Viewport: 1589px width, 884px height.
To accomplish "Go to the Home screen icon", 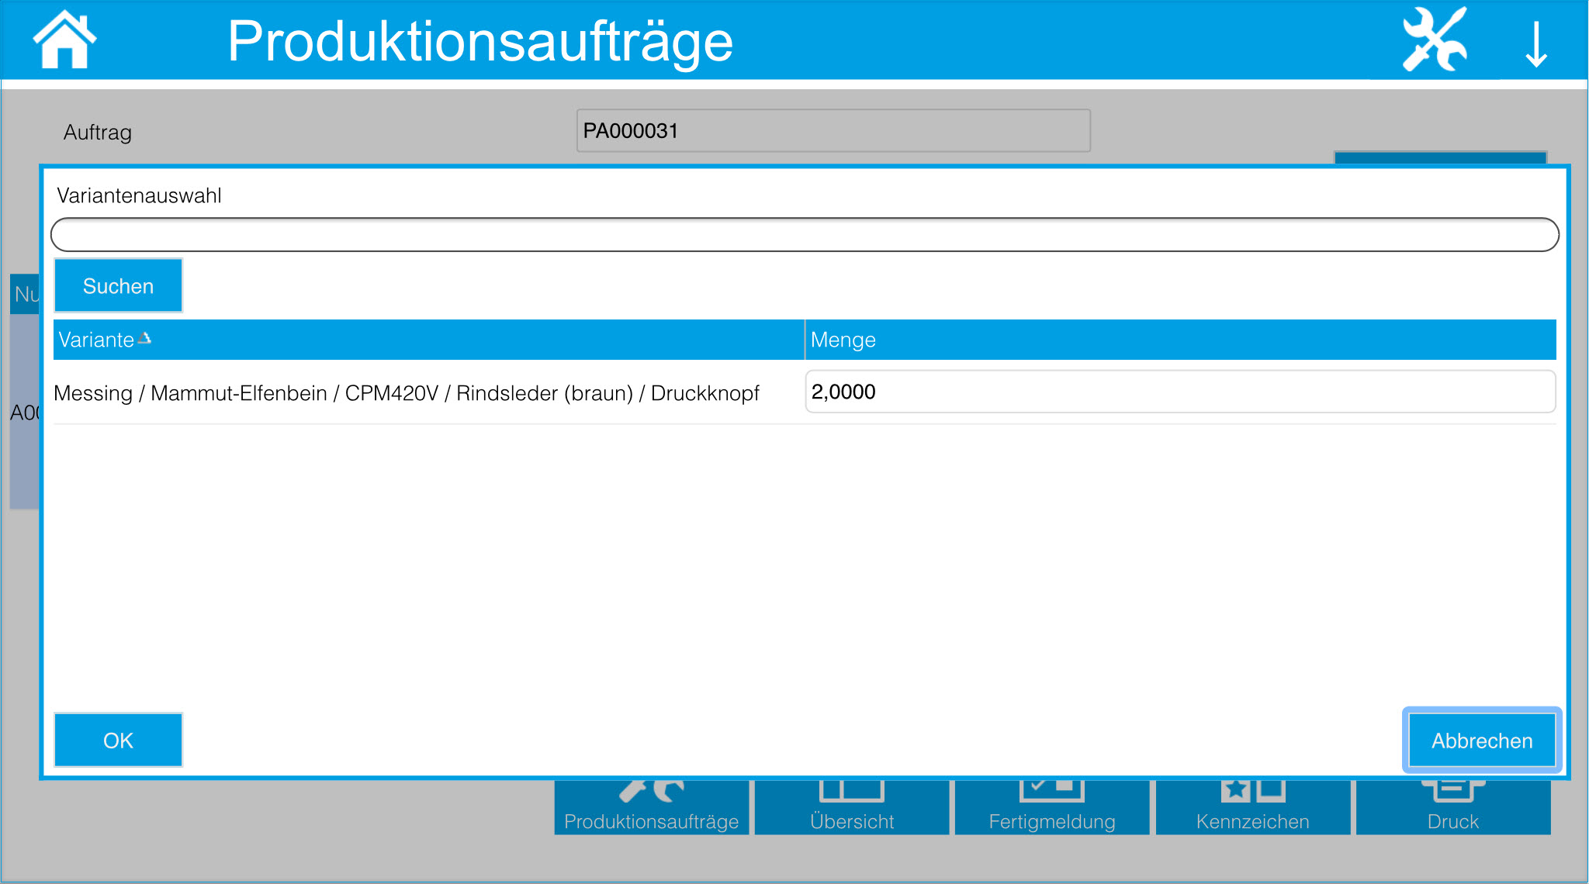I will (x=64, y=40).
